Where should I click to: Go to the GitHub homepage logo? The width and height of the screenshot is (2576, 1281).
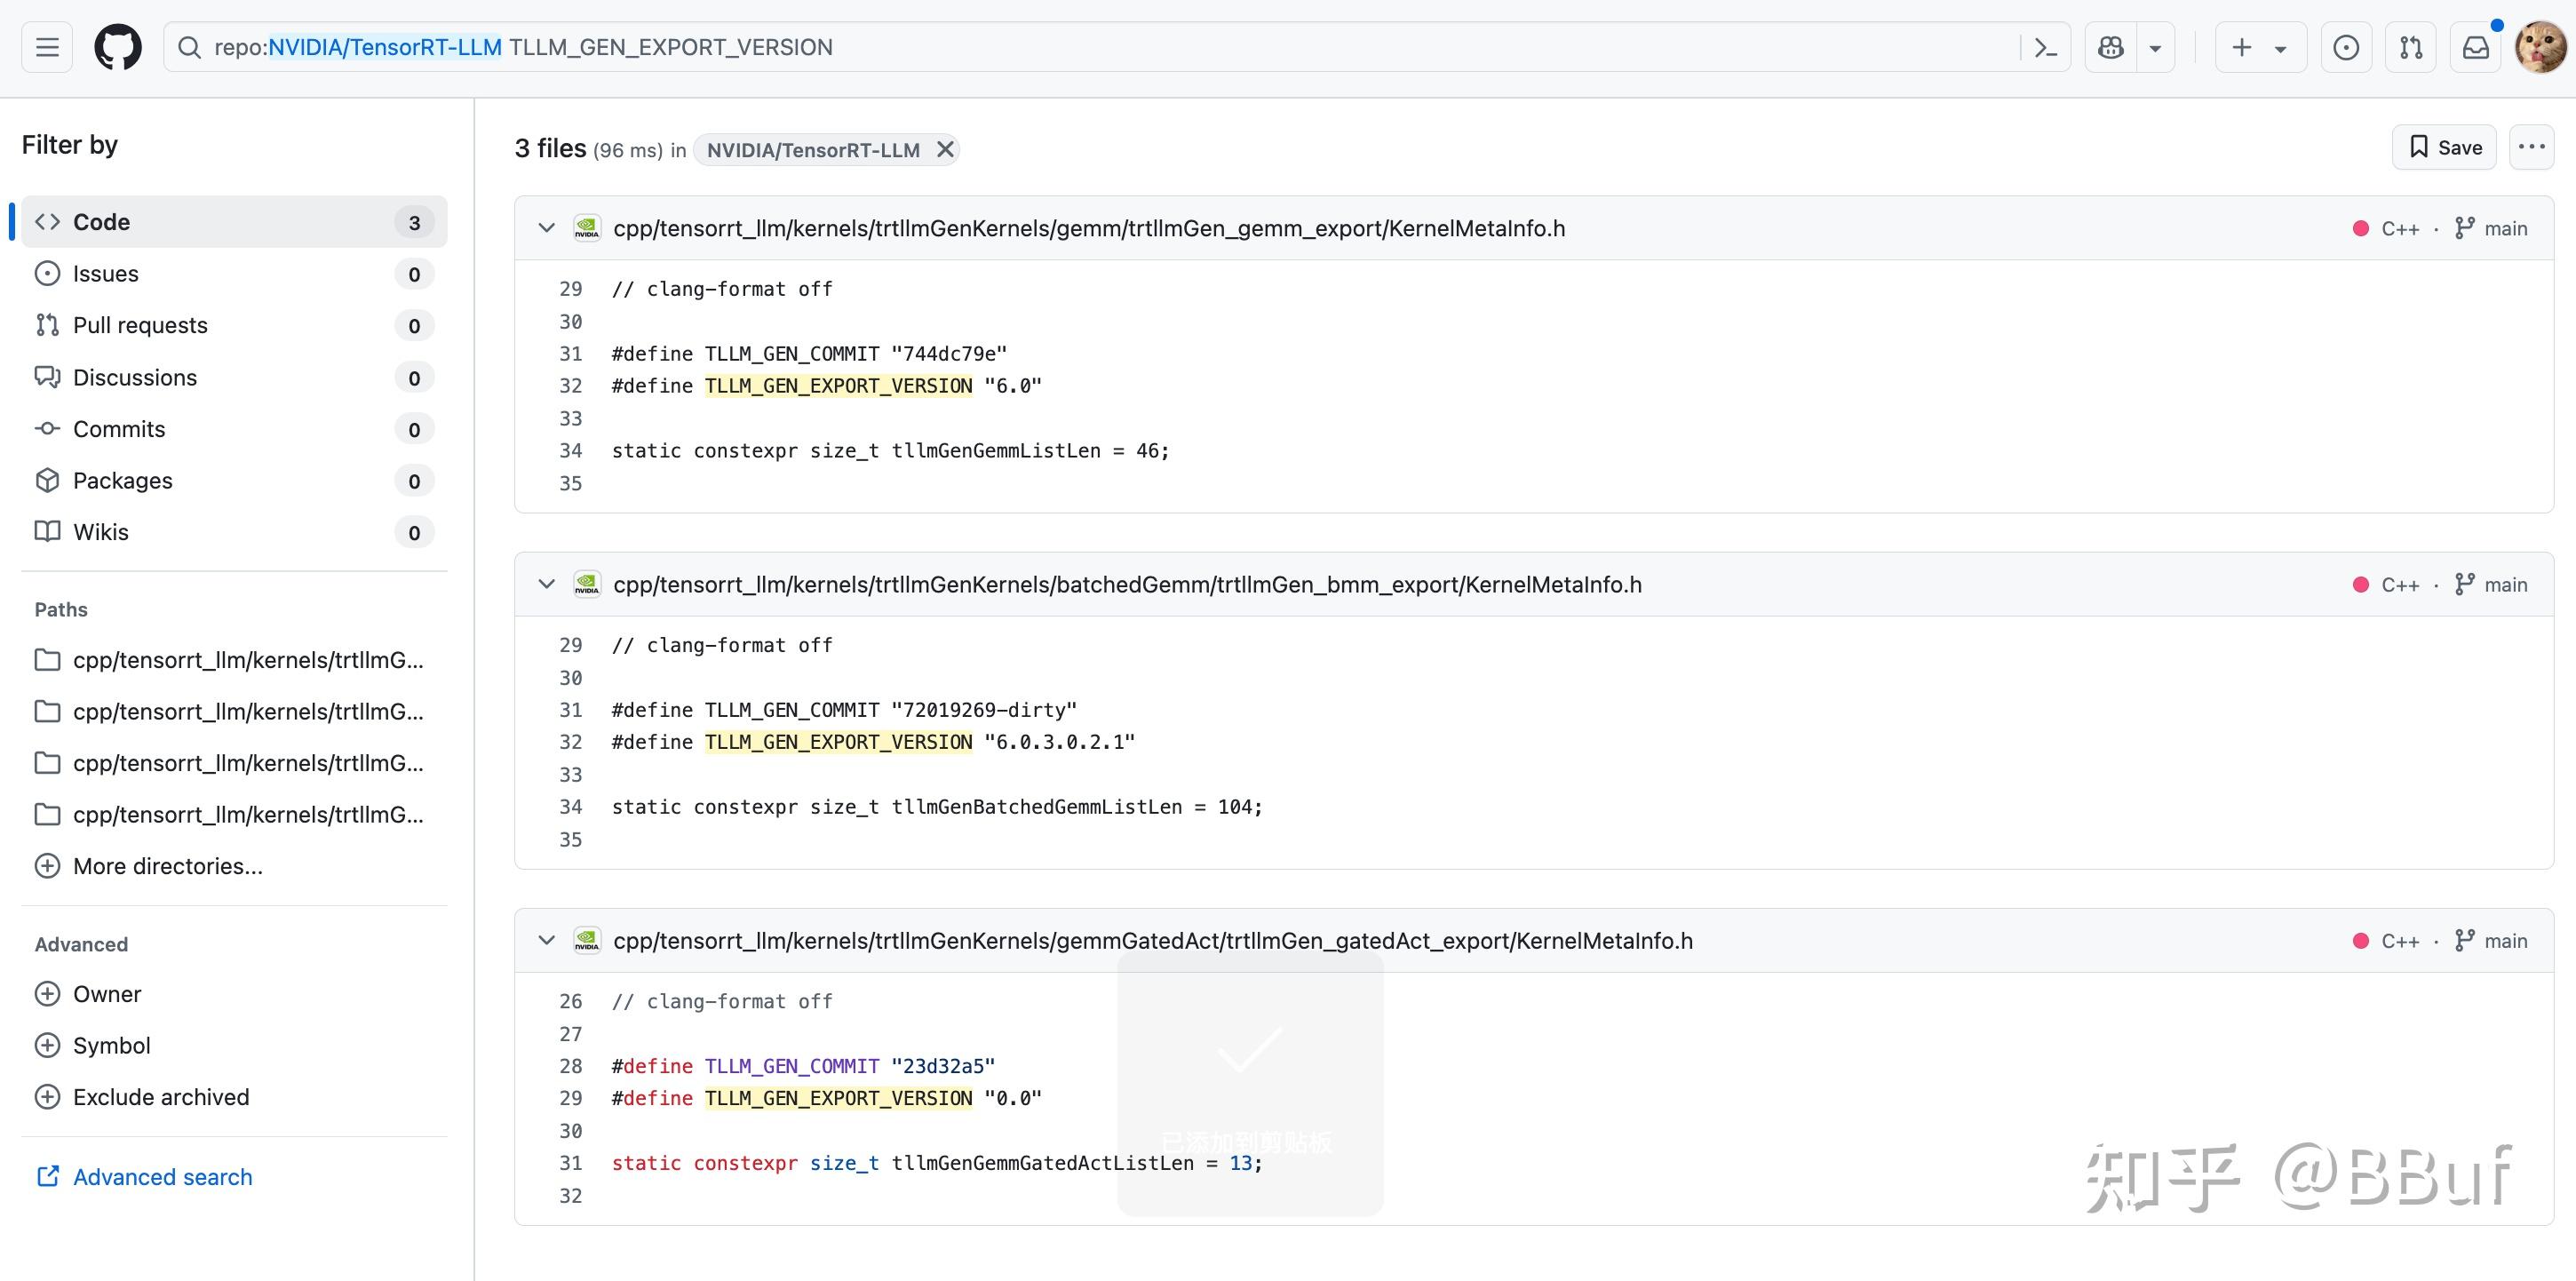118,47
